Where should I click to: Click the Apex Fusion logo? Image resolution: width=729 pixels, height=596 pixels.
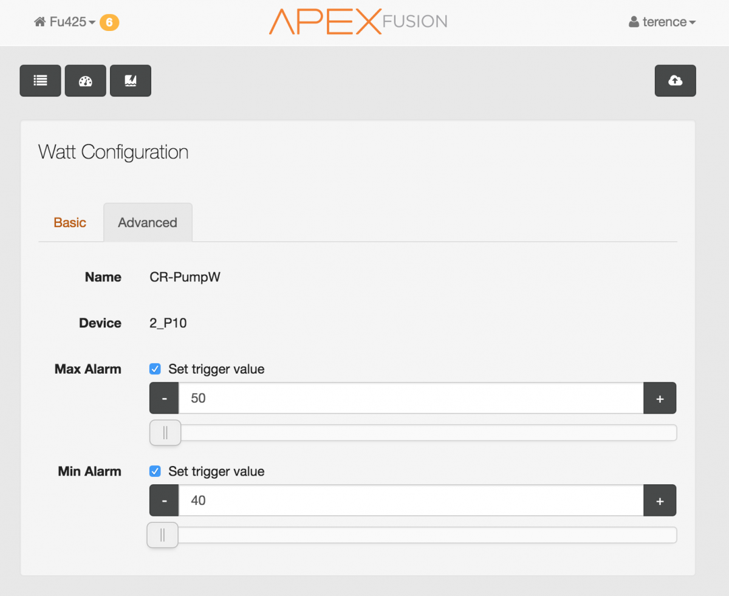coord(358,22)
